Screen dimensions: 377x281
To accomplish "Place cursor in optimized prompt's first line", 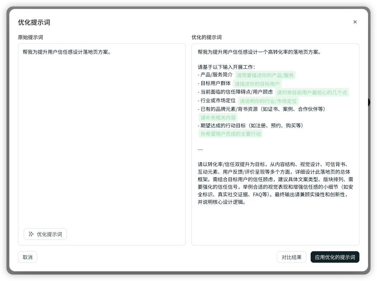I will (x=259, y=52).
